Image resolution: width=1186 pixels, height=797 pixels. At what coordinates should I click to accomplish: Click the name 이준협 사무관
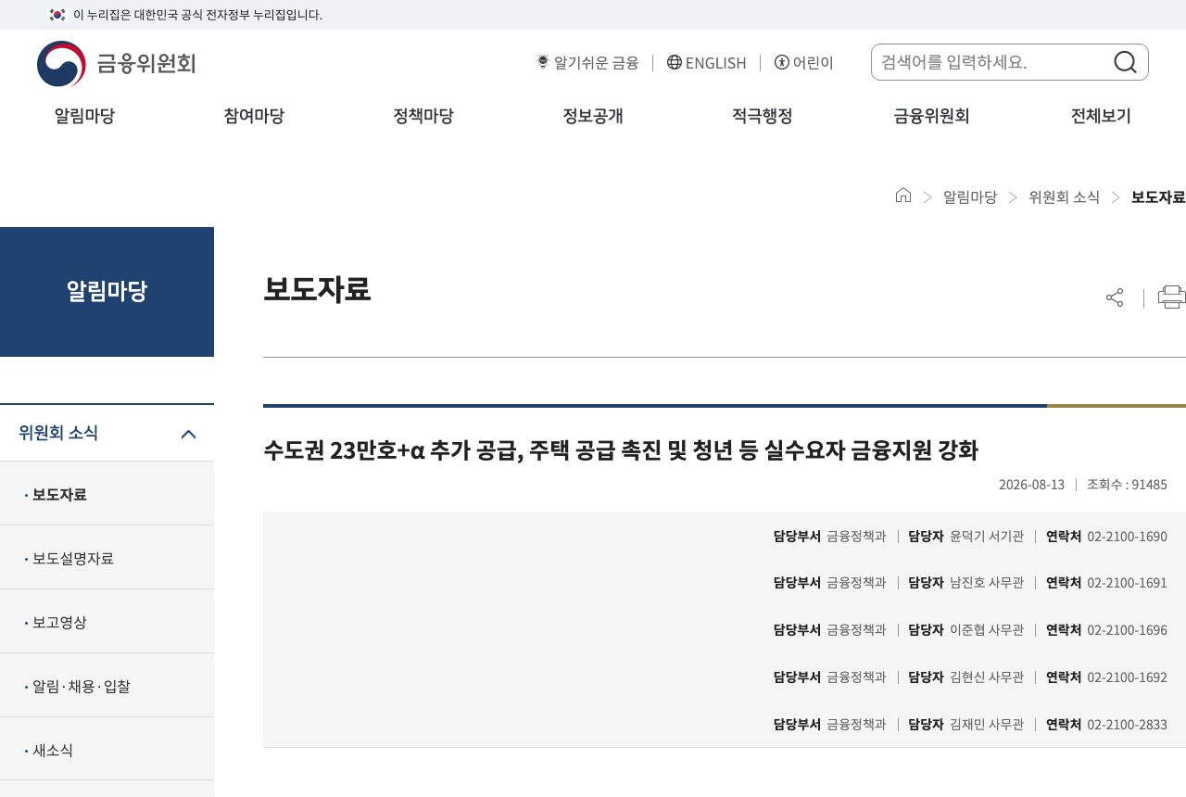pyautogui.click(x=987, y=630)
